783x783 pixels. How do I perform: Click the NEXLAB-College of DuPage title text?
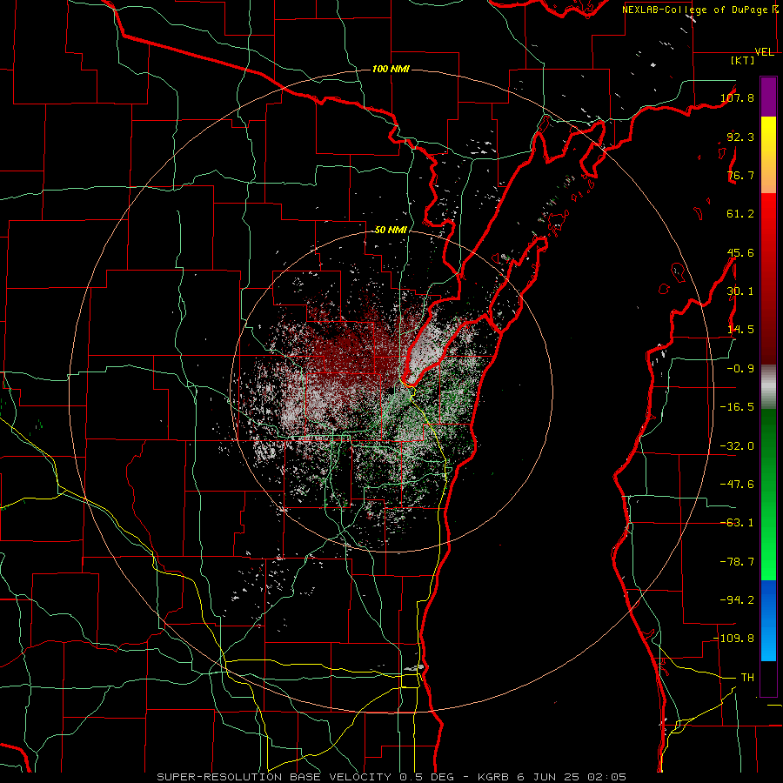pos(699,10)
